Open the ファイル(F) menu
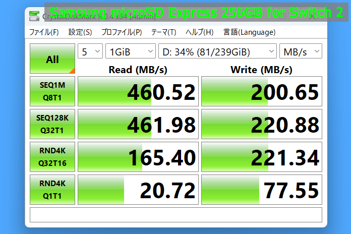 point(44,32)
